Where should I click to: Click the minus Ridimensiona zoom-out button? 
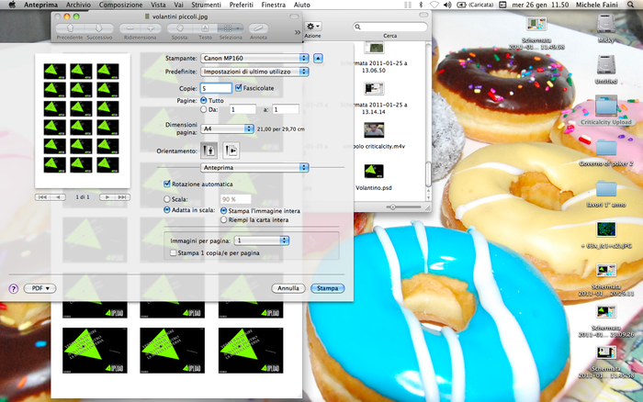click(130, 28)
